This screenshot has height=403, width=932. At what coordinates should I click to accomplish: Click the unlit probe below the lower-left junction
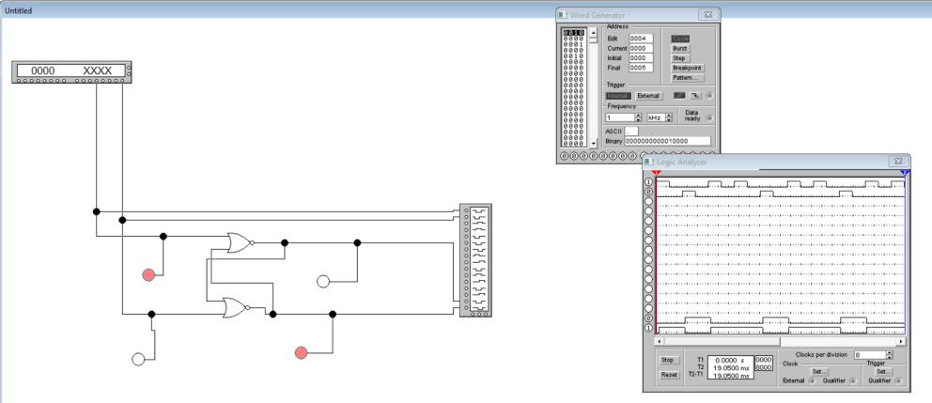tap(138, 359)
